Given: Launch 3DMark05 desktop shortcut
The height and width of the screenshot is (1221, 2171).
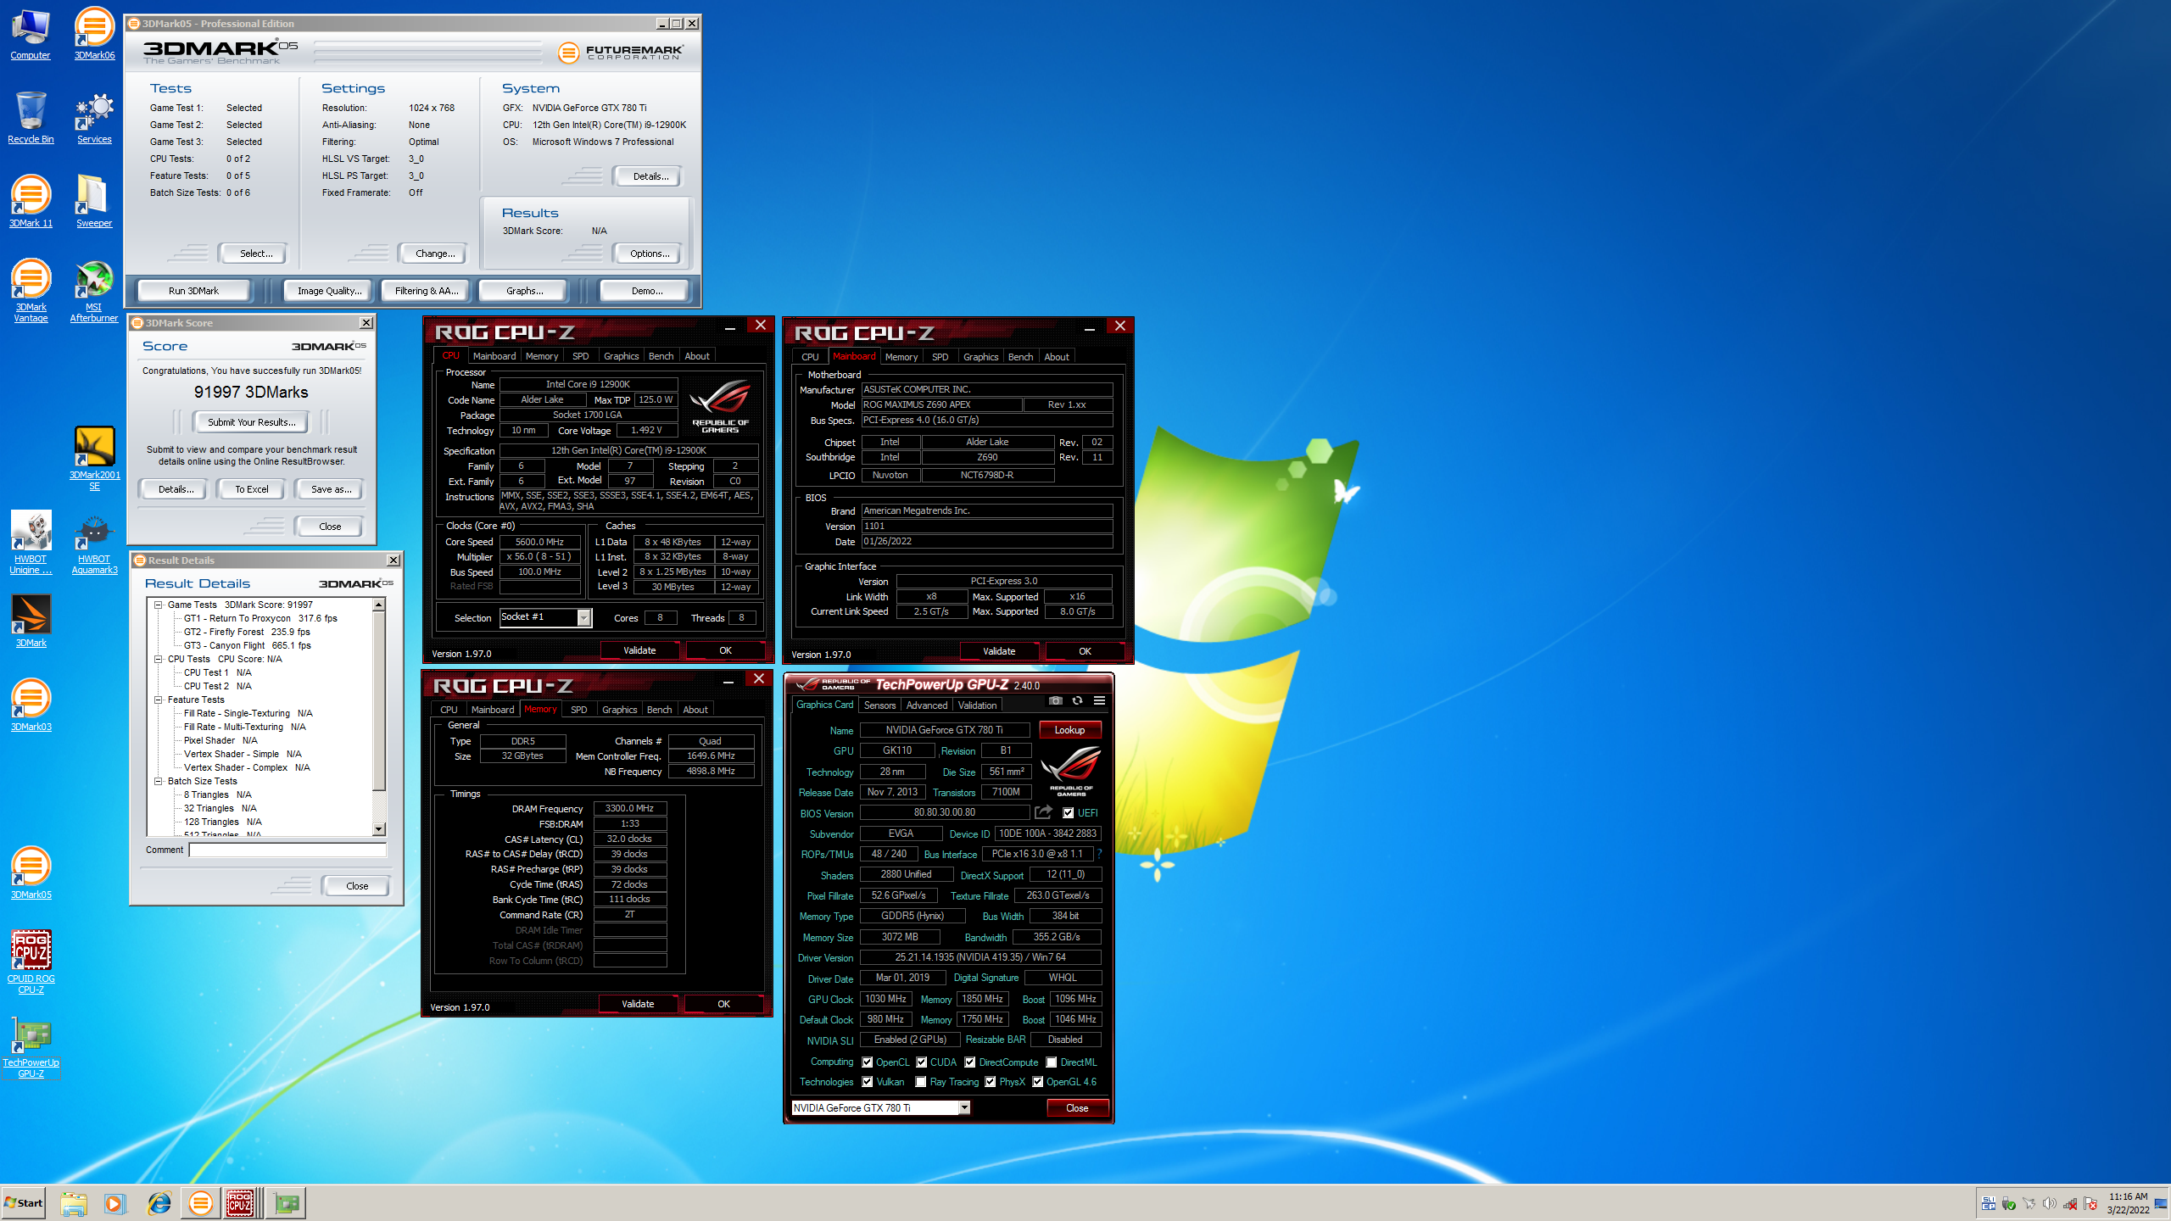Looking at the screenshot, I should pyautogui.click(x=31, y=873).
